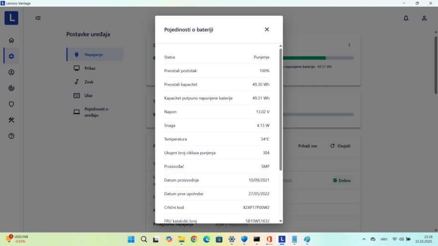Open the user account profile icon
Image resolution: width=438 pixels, height=246 pixels.
(x=424, y=18)
